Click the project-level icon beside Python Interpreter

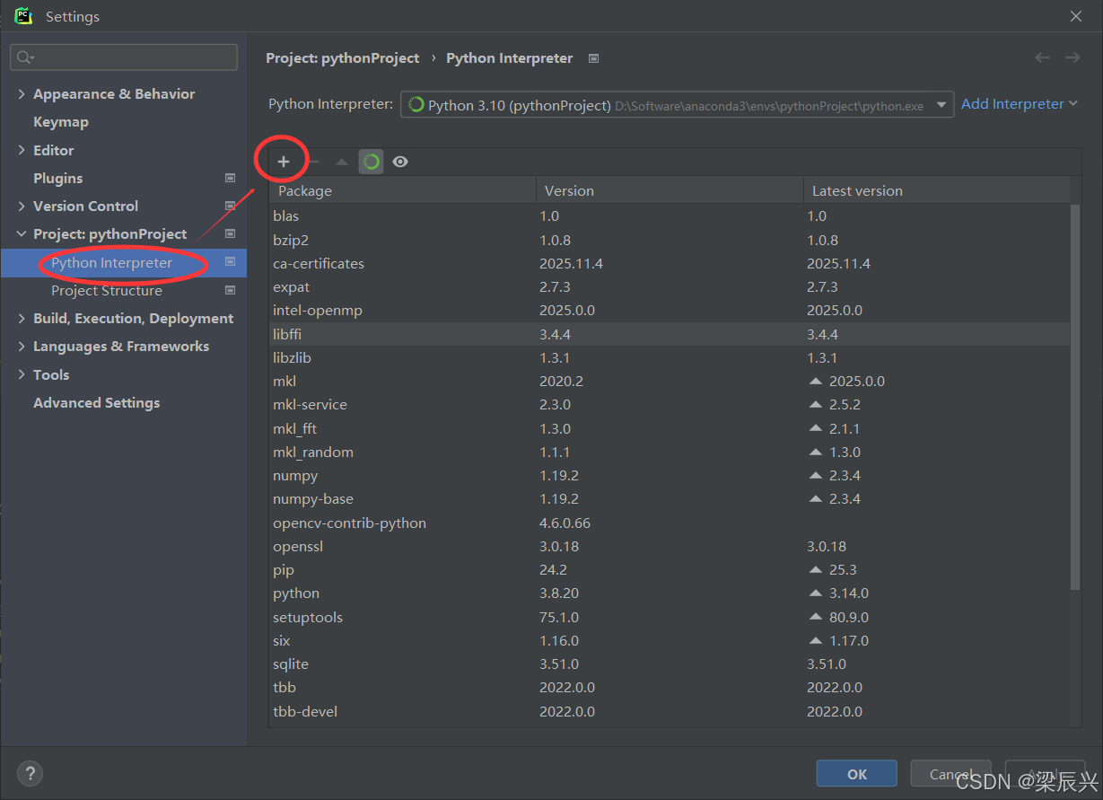point(230,262)
